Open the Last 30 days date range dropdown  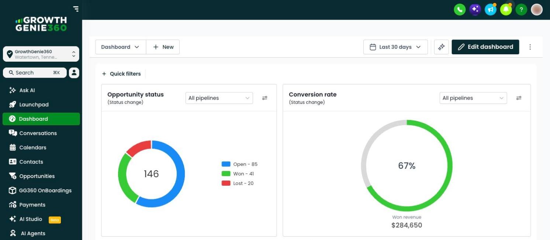coord(395,47)
